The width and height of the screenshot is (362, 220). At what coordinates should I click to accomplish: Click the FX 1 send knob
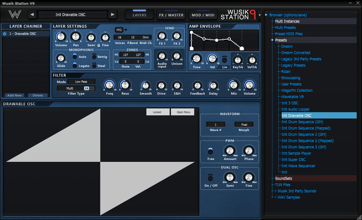coord(162,36)
